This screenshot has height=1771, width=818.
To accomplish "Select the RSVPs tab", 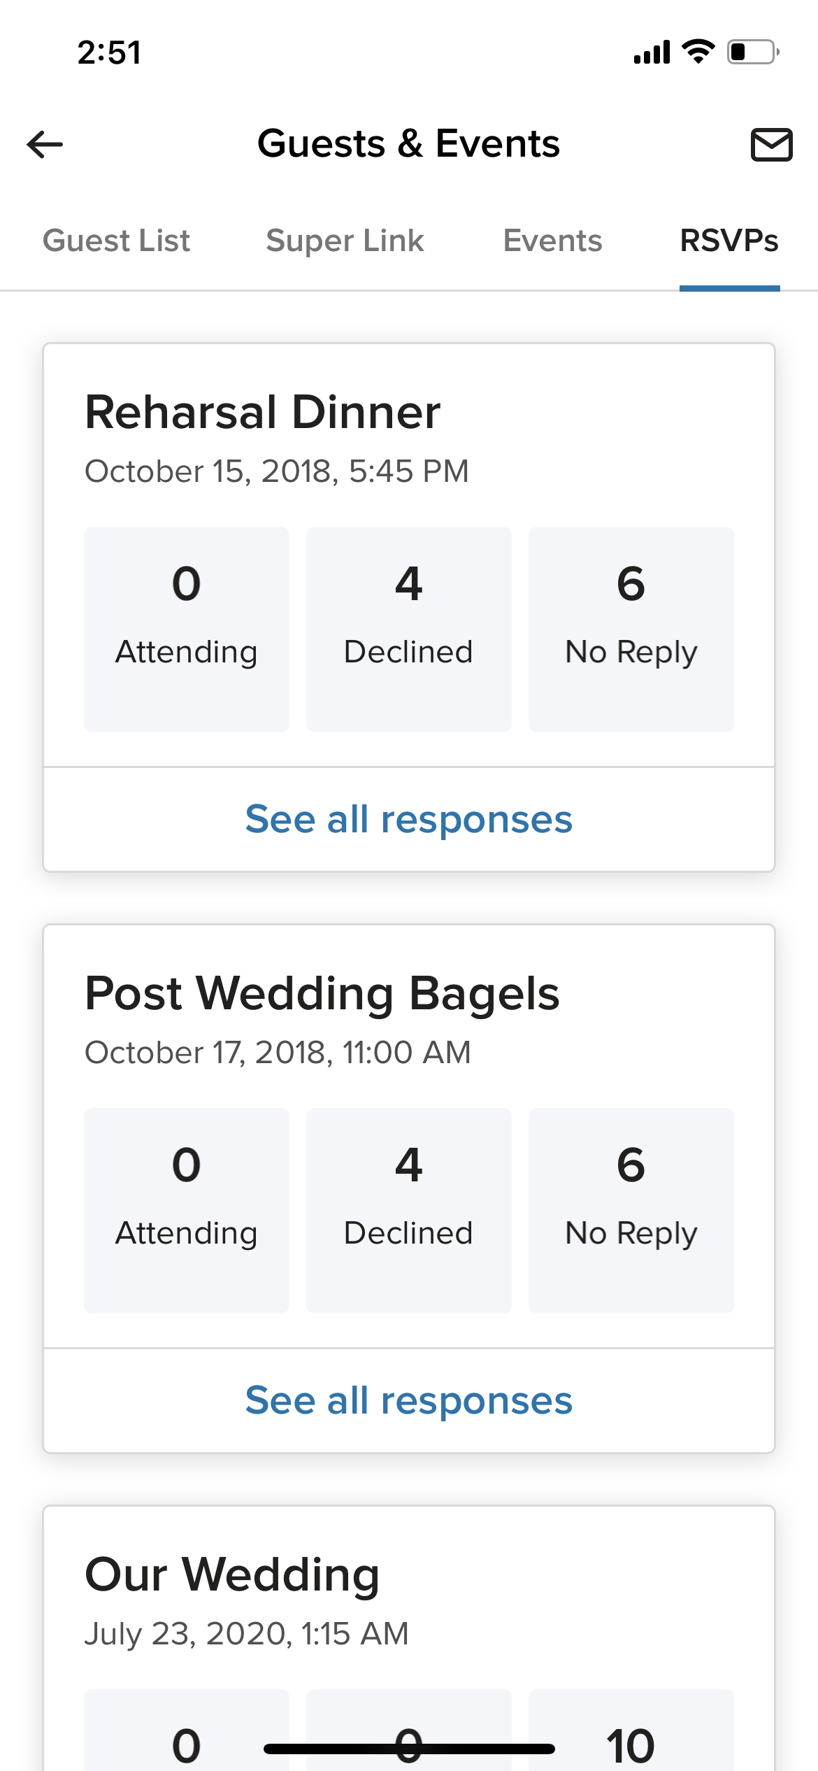I will point(729,241).
